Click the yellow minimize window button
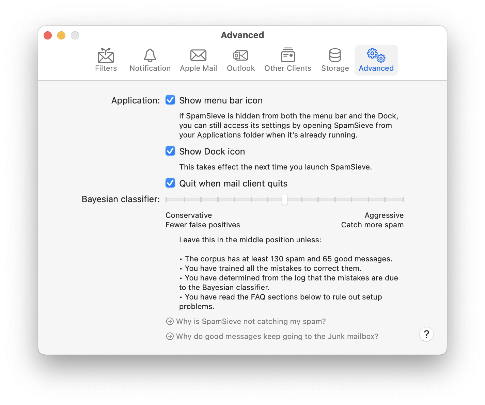Screen dimensions: 485x405 coord(61,35)
